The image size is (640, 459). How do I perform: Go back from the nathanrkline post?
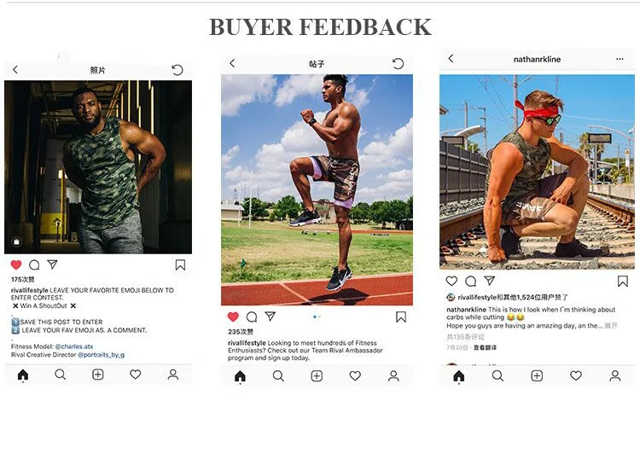click(x=451, y=58)
